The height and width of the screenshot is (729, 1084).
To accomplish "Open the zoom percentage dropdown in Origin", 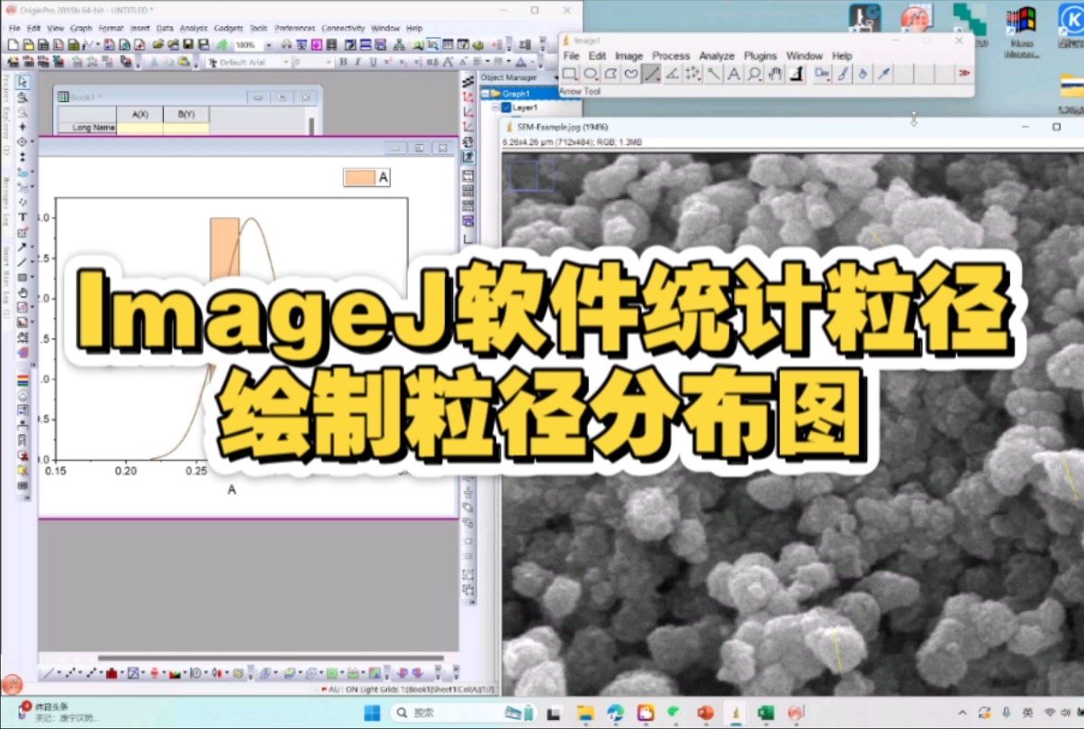I will coord(267,43).
